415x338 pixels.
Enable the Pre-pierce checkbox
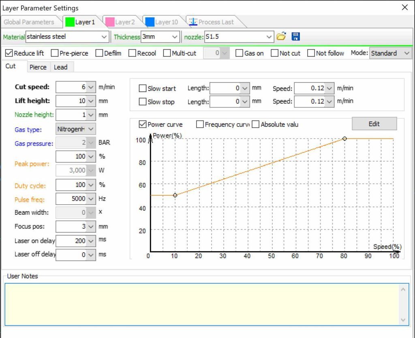point(55,53)
